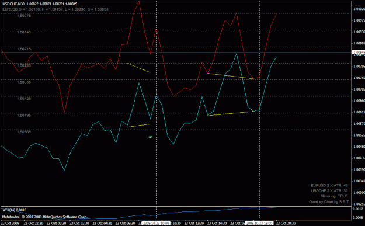Select the green cross marker on the chart
The image size is (365, 226).
(150, 137)
